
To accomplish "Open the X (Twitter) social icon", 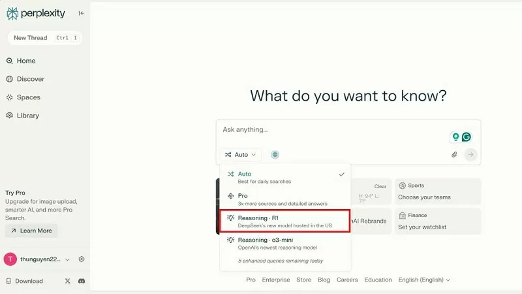I will pyautogui.click(x=68, y=281).
